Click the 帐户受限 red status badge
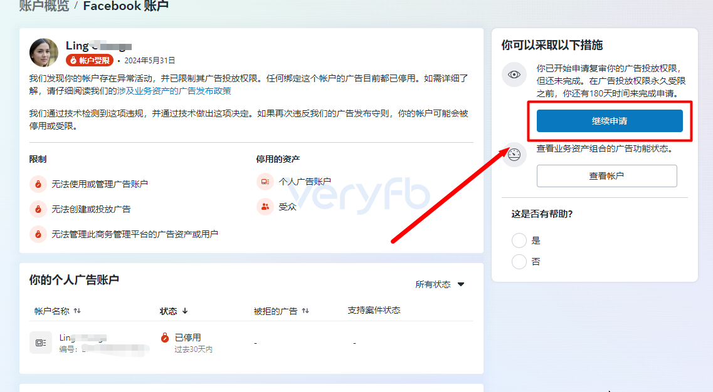 pyautogui.click(x=90, y=60)
